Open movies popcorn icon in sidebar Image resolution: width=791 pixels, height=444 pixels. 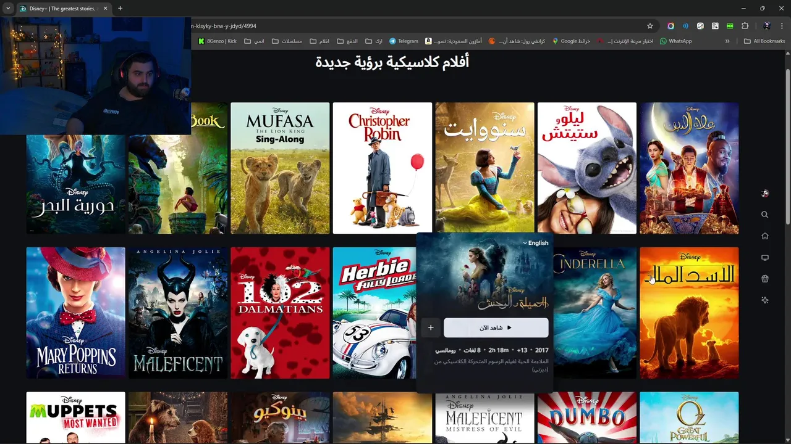pyautogui.click(x=765, y=279)
